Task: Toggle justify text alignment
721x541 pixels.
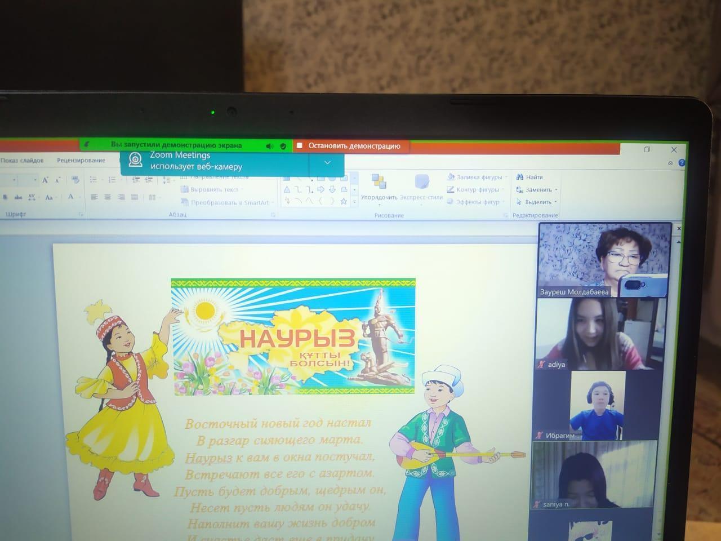Action: 135,197
